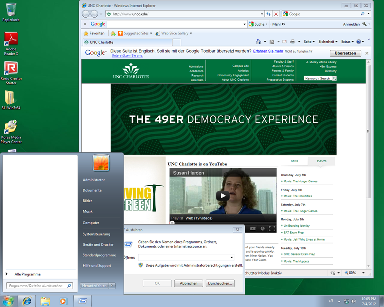Toggle fullscreen on the embedded video player
The width and height of the screenshot is (384, 307).
(x=272, y=229)
